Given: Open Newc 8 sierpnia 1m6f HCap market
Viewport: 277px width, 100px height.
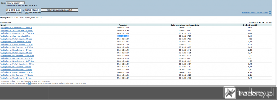Looking at the screenshot, I should (x=17, y=61).
